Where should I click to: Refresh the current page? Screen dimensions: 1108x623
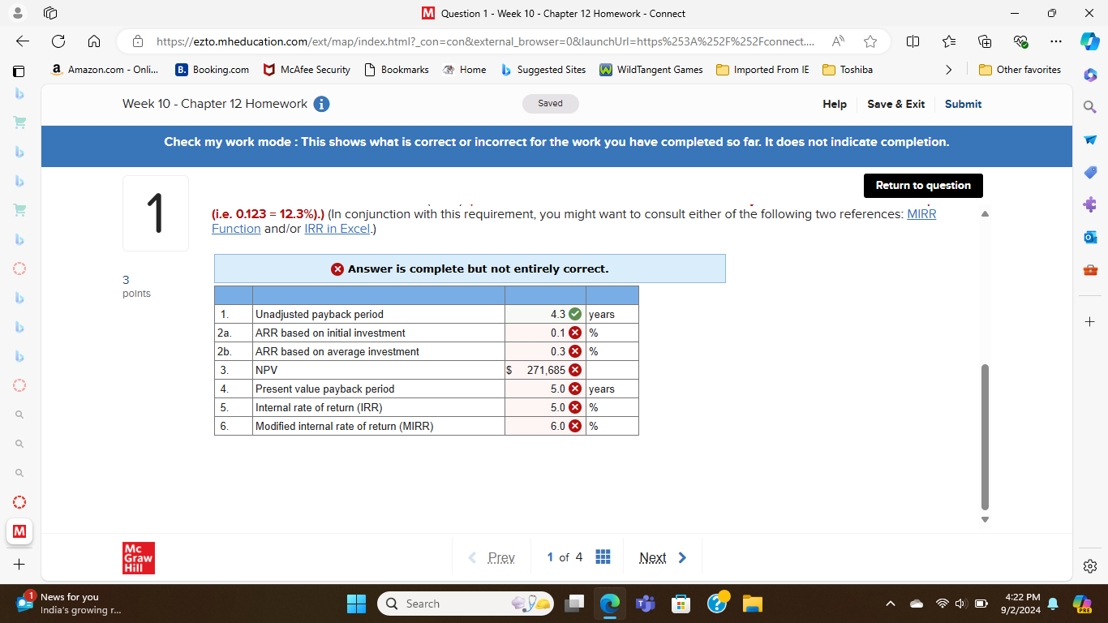(58, 41)
